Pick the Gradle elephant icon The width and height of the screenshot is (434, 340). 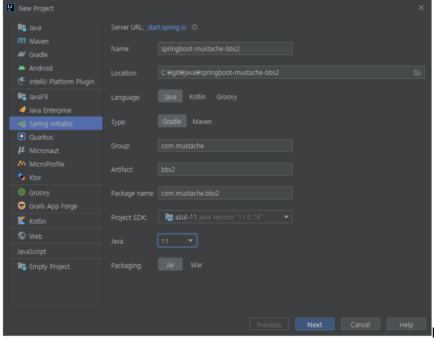[x=22, y=54]
